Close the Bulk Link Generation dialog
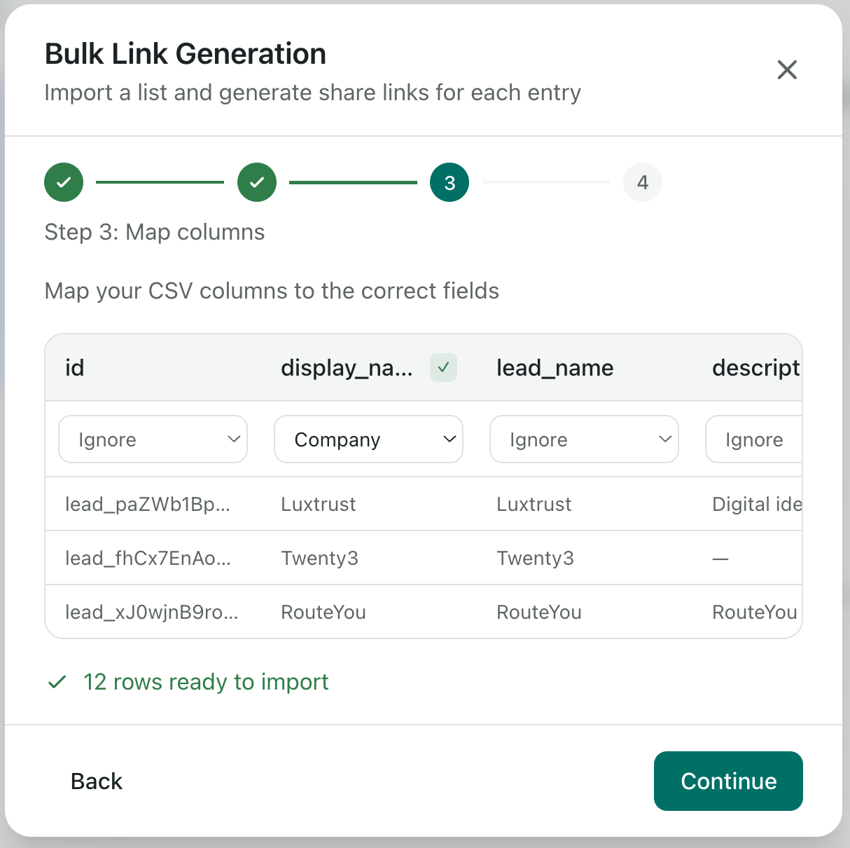This screenshot has height=848, width=850. [x=787, y=70]
